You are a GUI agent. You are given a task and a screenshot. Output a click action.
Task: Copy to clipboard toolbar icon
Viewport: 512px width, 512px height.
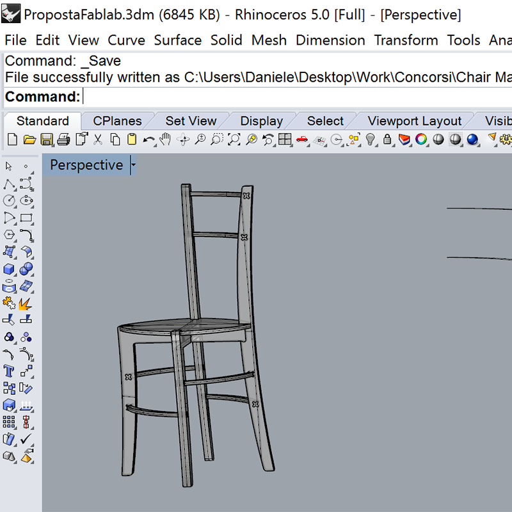click(x=115, y=140)
